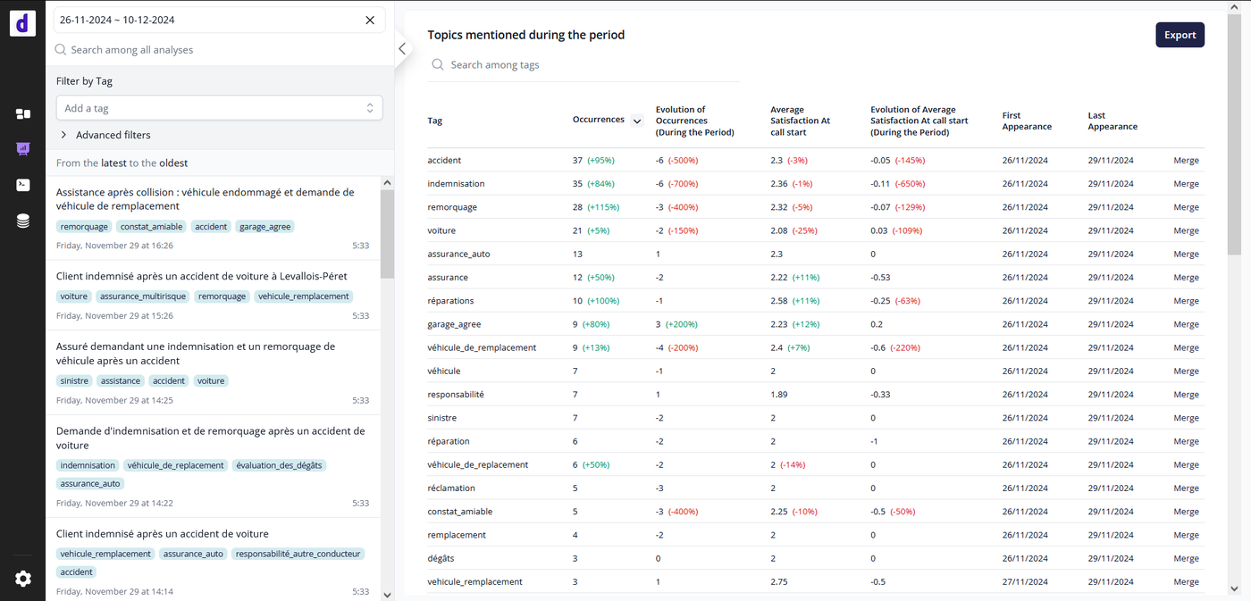The height and width of the screenshot is (601, 1251).
Task: Collapse the left panel with chevron arrow
Action: click(402, 49)
